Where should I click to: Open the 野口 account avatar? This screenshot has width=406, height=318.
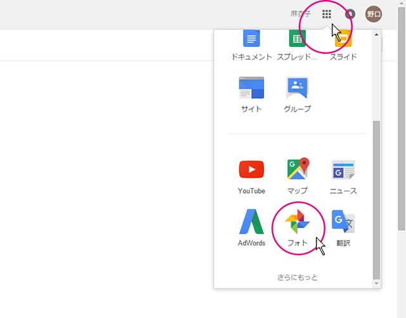pyautogui.click(x=374, y=14)
